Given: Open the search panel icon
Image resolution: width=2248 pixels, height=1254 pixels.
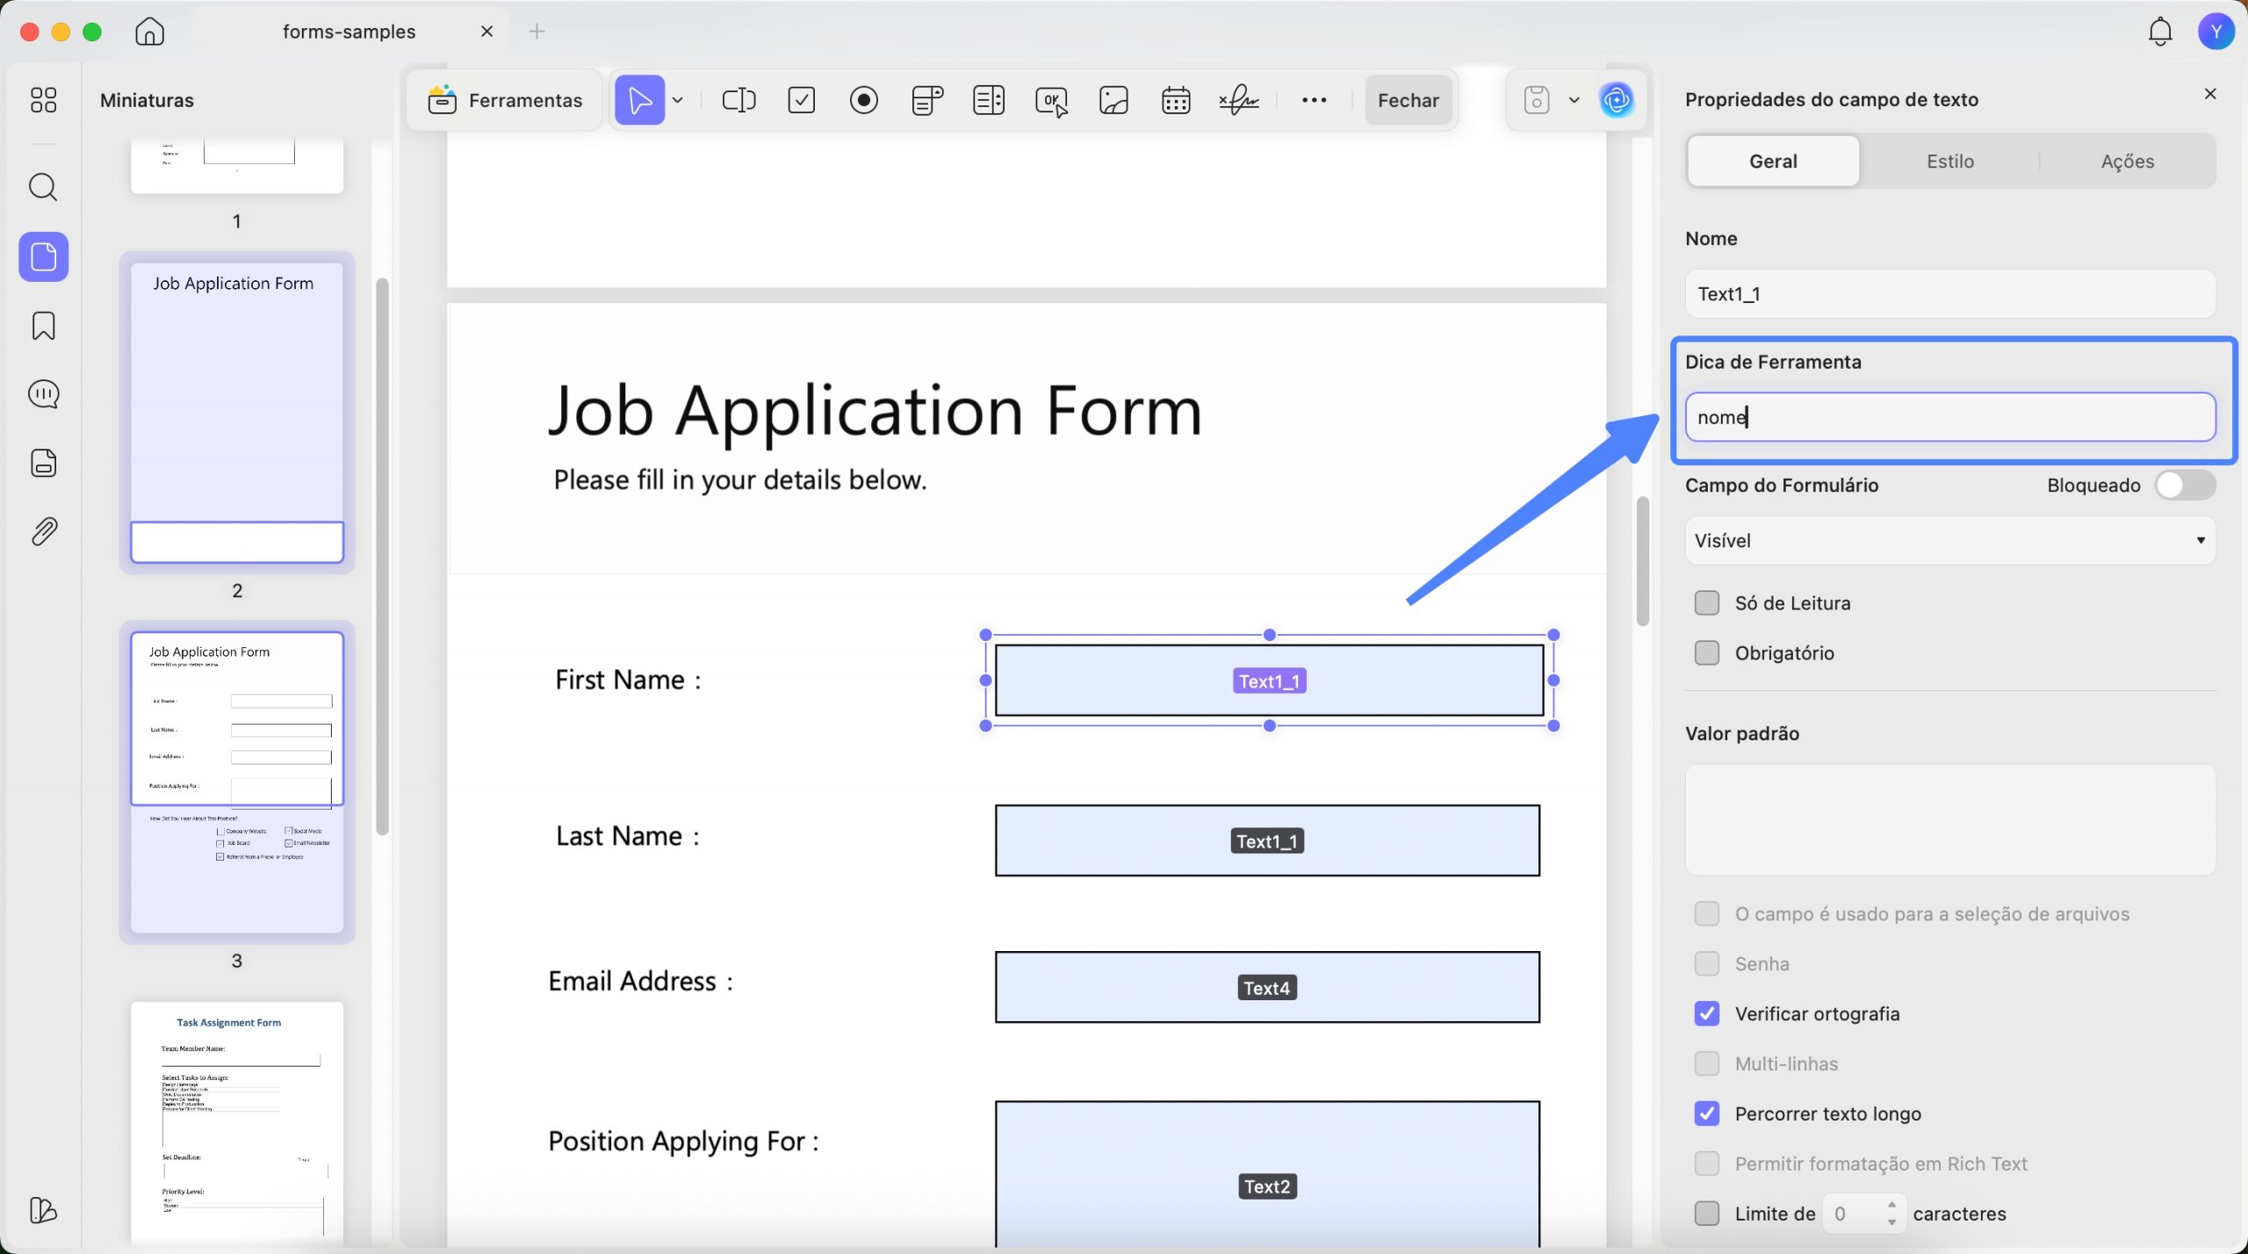Looking at the screenshot, I should click(43, 187).
